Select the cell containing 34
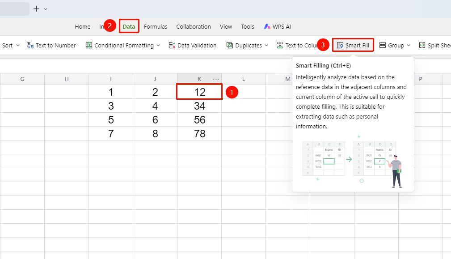This screenshot has height=259, width=451. (x=199, y=106)
